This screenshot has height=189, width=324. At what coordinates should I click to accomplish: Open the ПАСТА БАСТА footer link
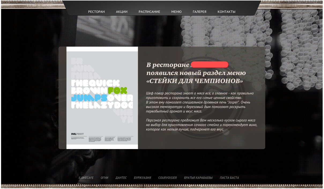click(229, 178)
